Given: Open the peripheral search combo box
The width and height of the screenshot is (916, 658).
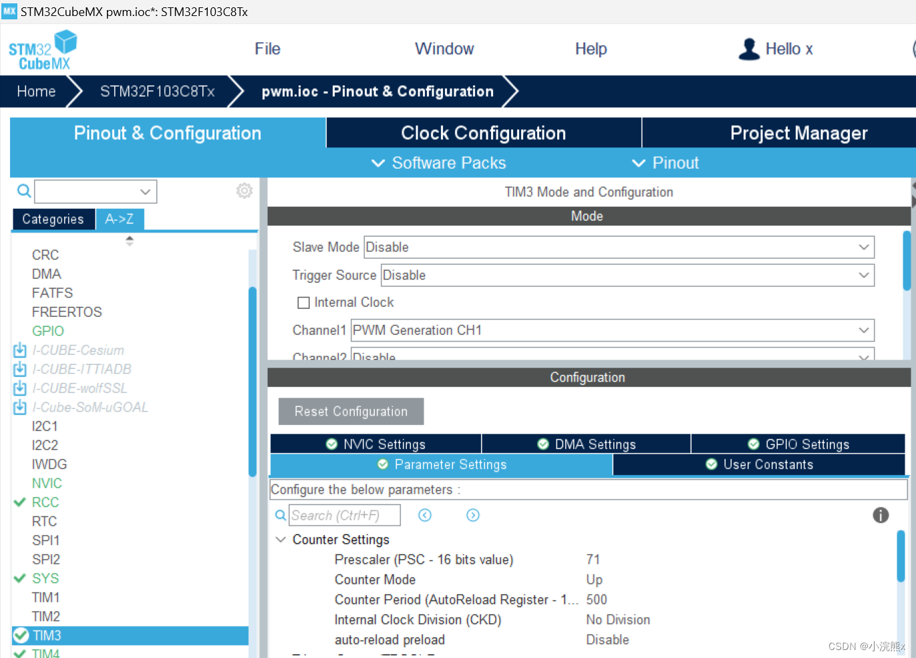Looking at the screenshot, I should tap(96, 192).
